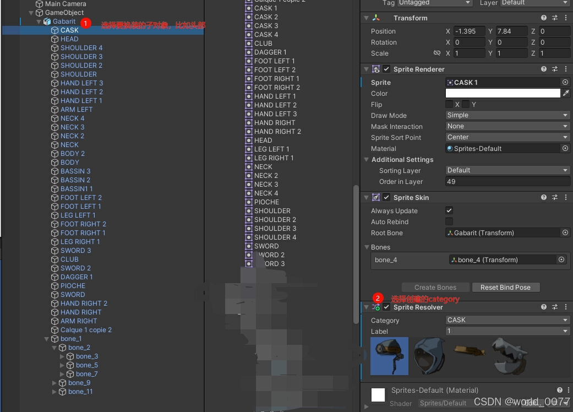Use the eyedropper next to Sprite Color
The image size is (573, 412).
point(567,93)
